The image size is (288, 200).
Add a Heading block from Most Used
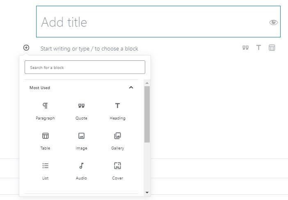coord(118,111)
